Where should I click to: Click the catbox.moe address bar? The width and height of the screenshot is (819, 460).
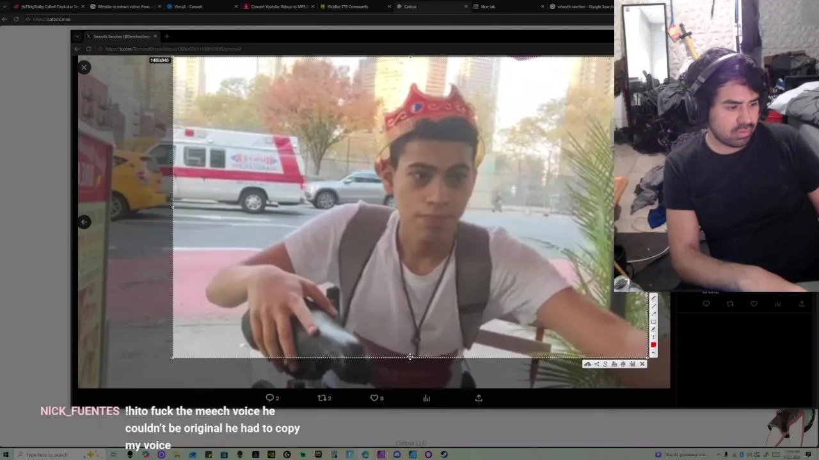coord(320,19)
